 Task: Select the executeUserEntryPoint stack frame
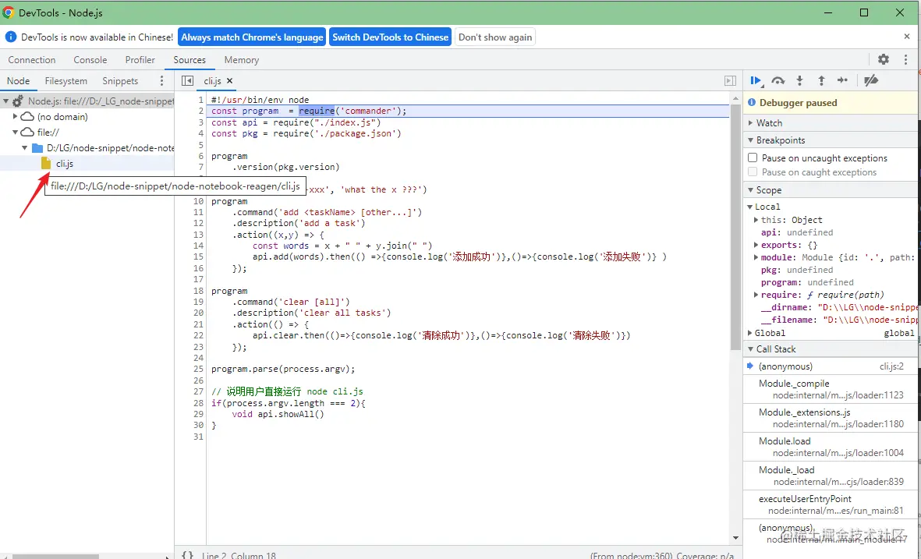click(831, 504)
